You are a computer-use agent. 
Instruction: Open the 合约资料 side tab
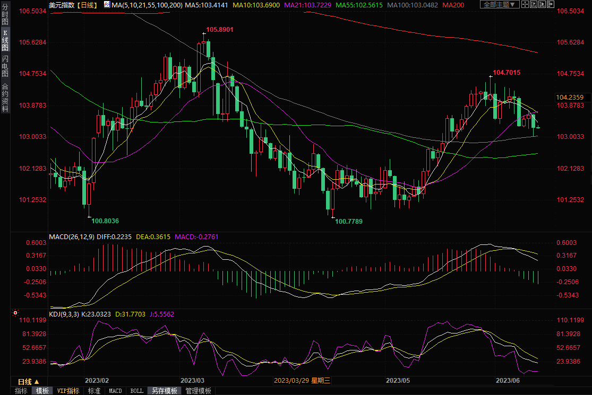pyautogui.click(x=5, y=98)
